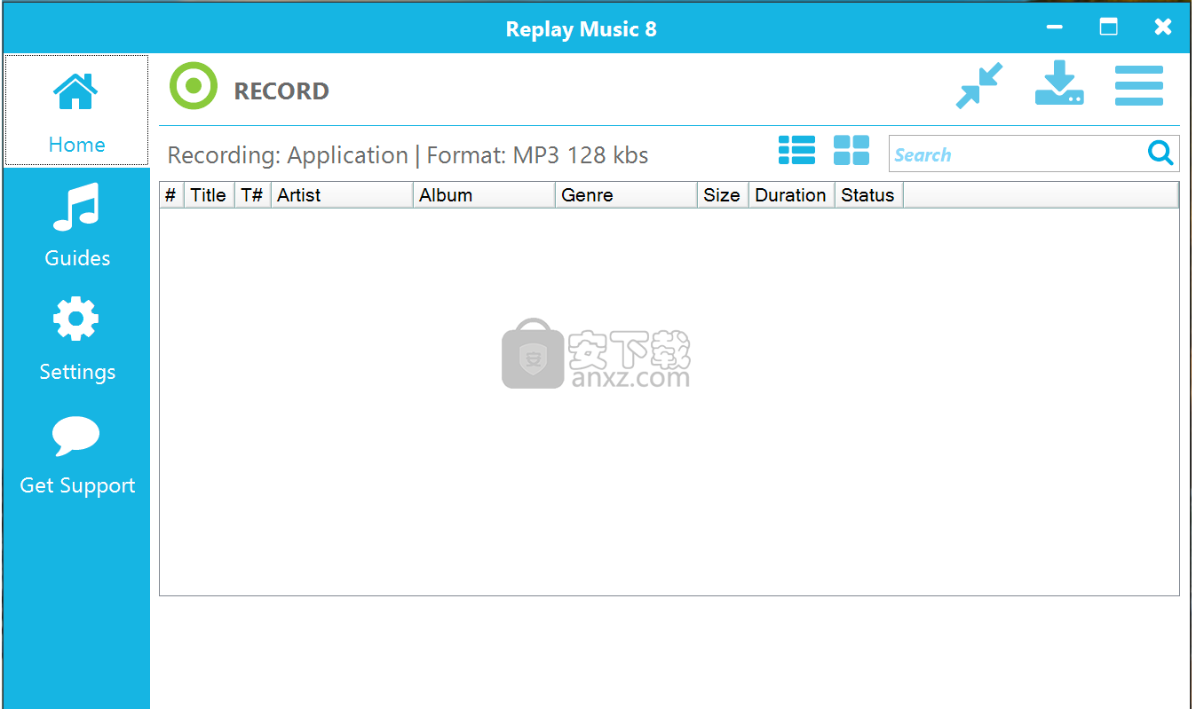The image size is (1196, 709).
Task: Sort by Title column header
Action: click(209, 195)
